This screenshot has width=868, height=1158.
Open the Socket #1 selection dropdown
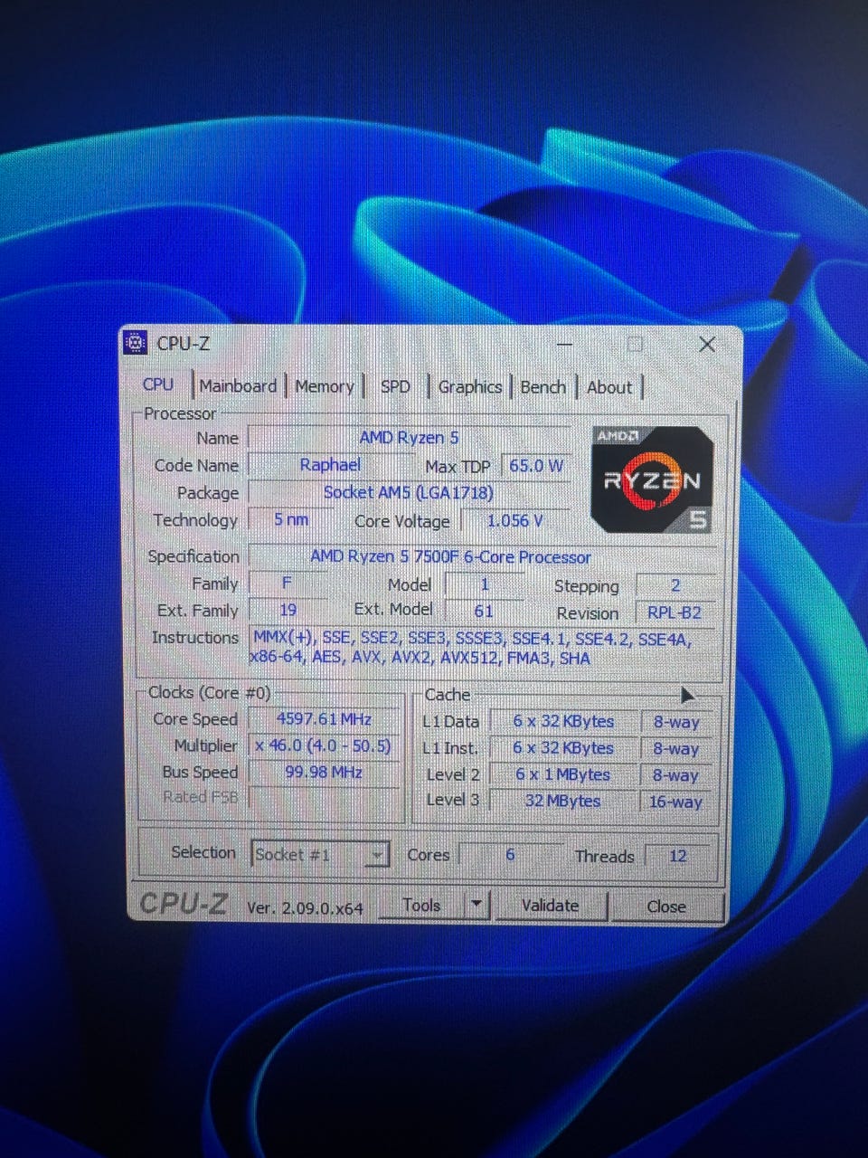coord(320,854)
